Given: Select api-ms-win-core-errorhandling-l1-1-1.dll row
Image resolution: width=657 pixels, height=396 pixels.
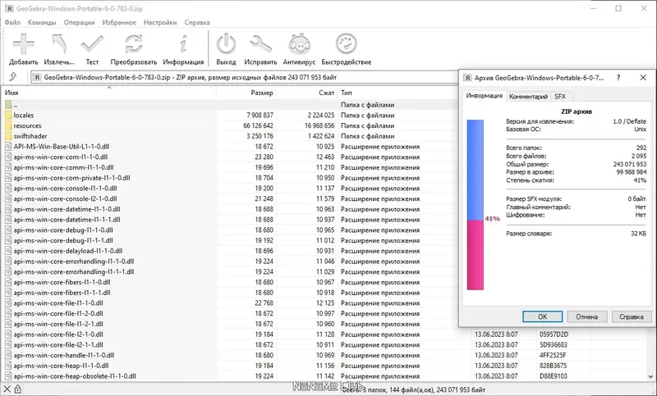Looking at the screenshot, I should (x=231, y=272).
